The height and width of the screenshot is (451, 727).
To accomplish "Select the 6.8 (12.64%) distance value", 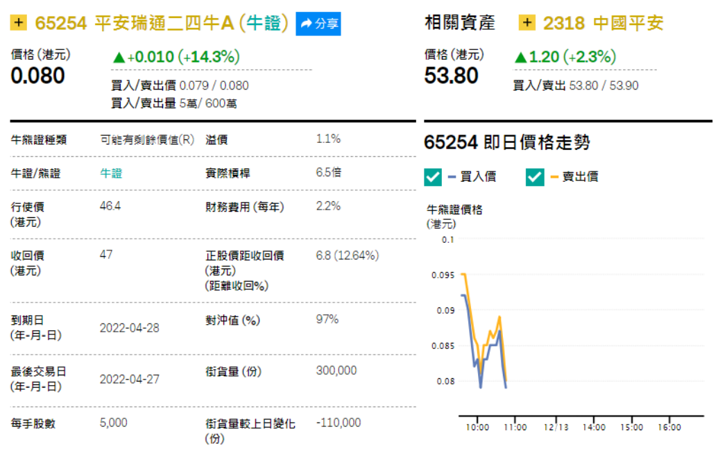I will pyautogui.click(x=348, y=255).
